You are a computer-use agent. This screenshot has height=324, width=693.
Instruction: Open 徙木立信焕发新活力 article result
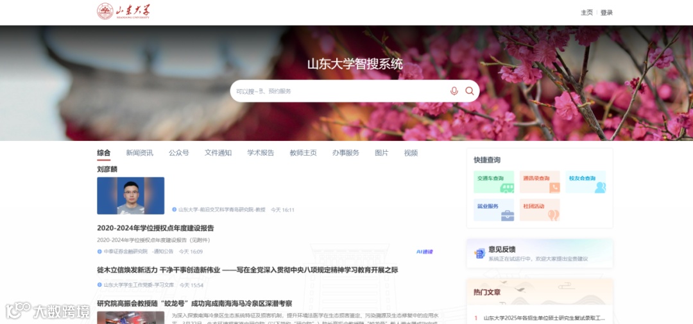(x=248, y=270)
